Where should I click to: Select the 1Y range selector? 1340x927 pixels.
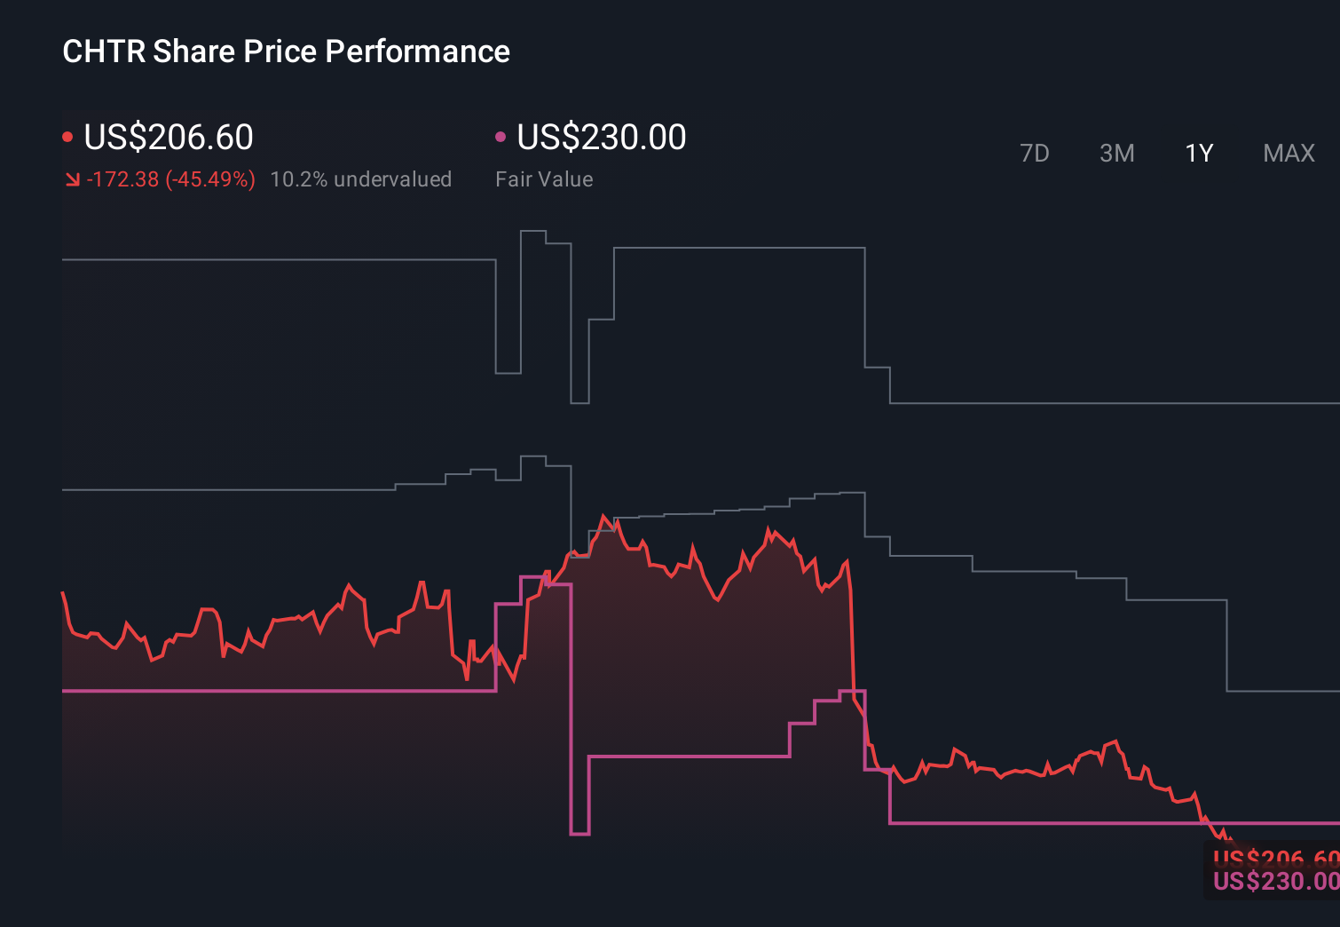1198,153
